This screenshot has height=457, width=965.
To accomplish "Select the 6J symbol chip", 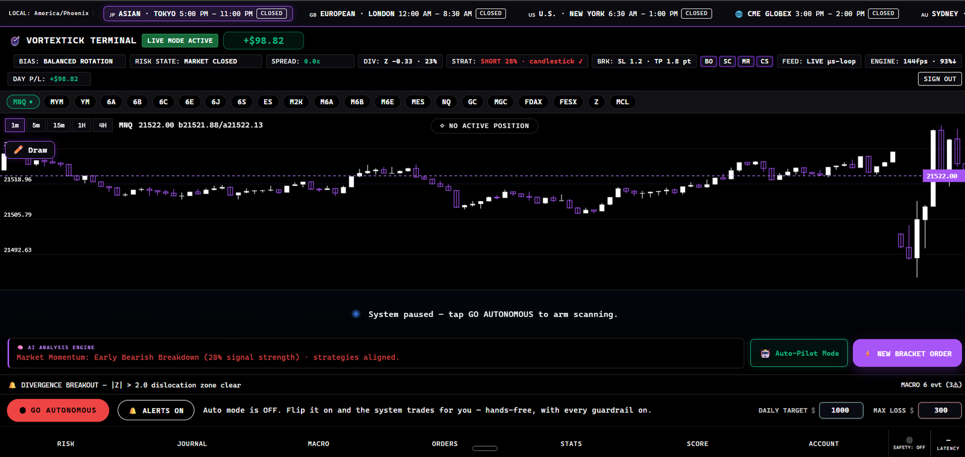I will click(216, 102).
